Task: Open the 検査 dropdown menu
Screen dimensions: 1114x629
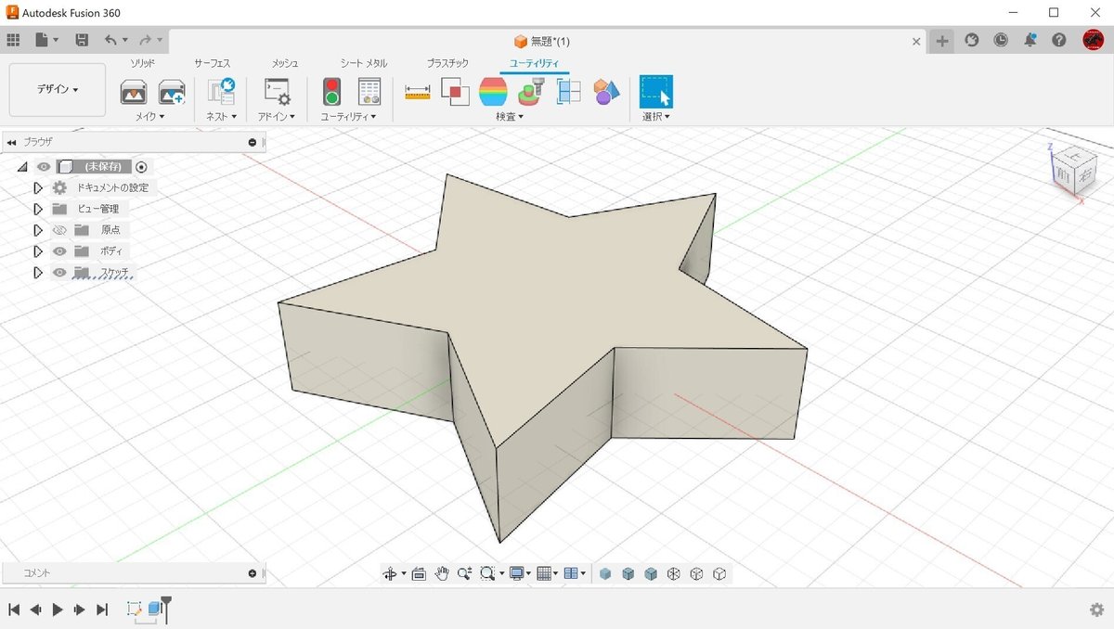Action: click(510, 117)
